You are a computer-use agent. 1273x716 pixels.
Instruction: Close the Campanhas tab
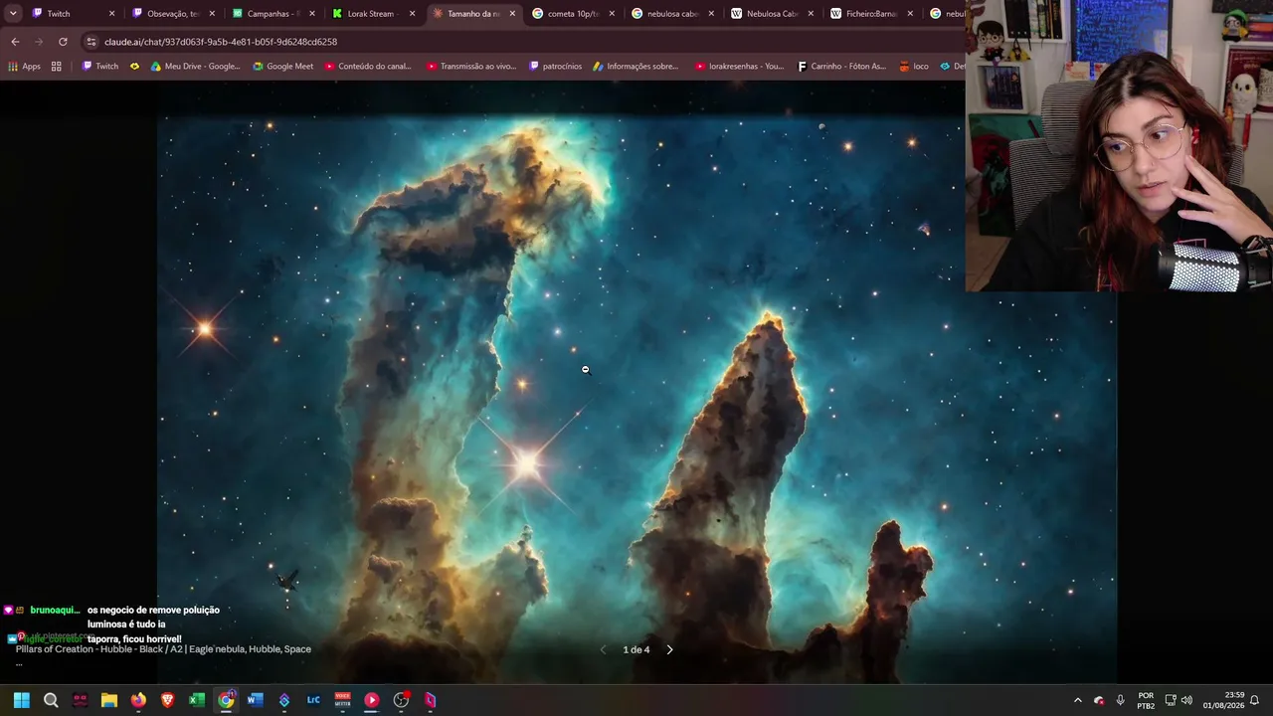tap(312, 14)
